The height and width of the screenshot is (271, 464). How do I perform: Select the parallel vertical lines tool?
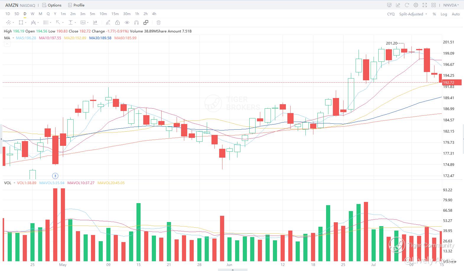click(46, 22)
